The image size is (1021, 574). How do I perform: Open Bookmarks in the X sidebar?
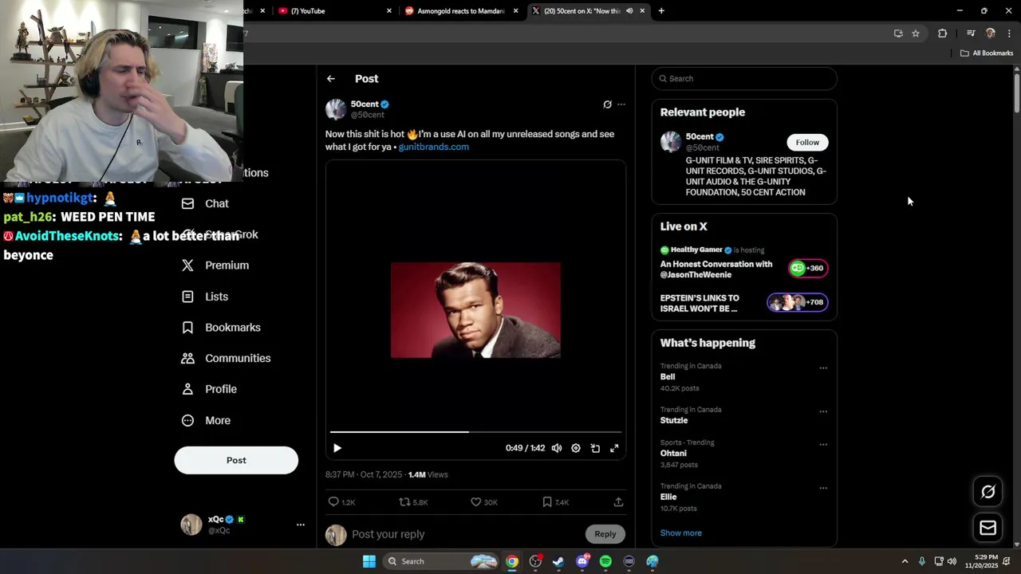tap(221, 328)
